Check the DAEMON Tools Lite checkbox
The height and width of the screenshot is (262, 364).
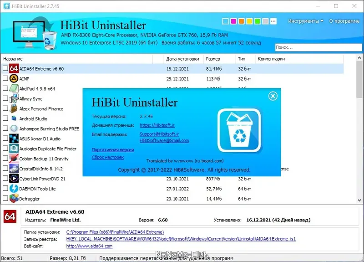[5, 188]
